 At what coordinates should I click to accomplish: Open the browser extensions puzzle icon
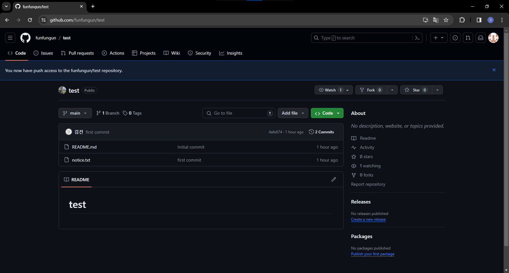462,20
